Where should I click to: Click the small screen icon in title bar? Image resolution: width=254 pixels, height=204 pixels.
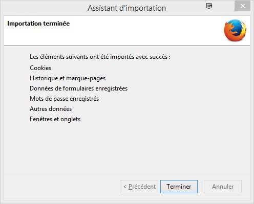pyautogui.click(x=209, y=6)
